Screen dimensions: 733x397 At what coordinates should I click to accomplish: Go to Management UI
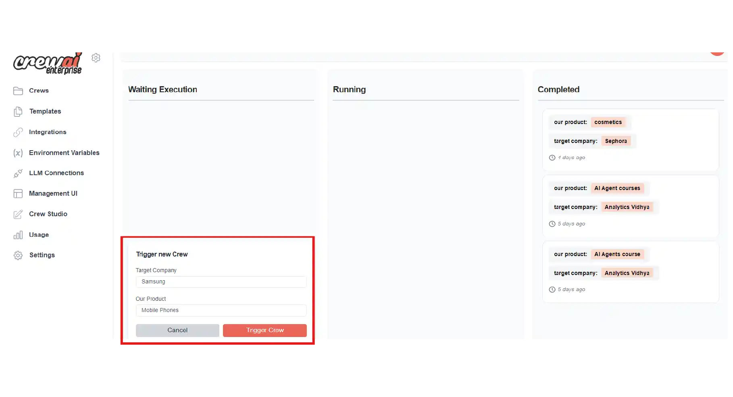53,193
